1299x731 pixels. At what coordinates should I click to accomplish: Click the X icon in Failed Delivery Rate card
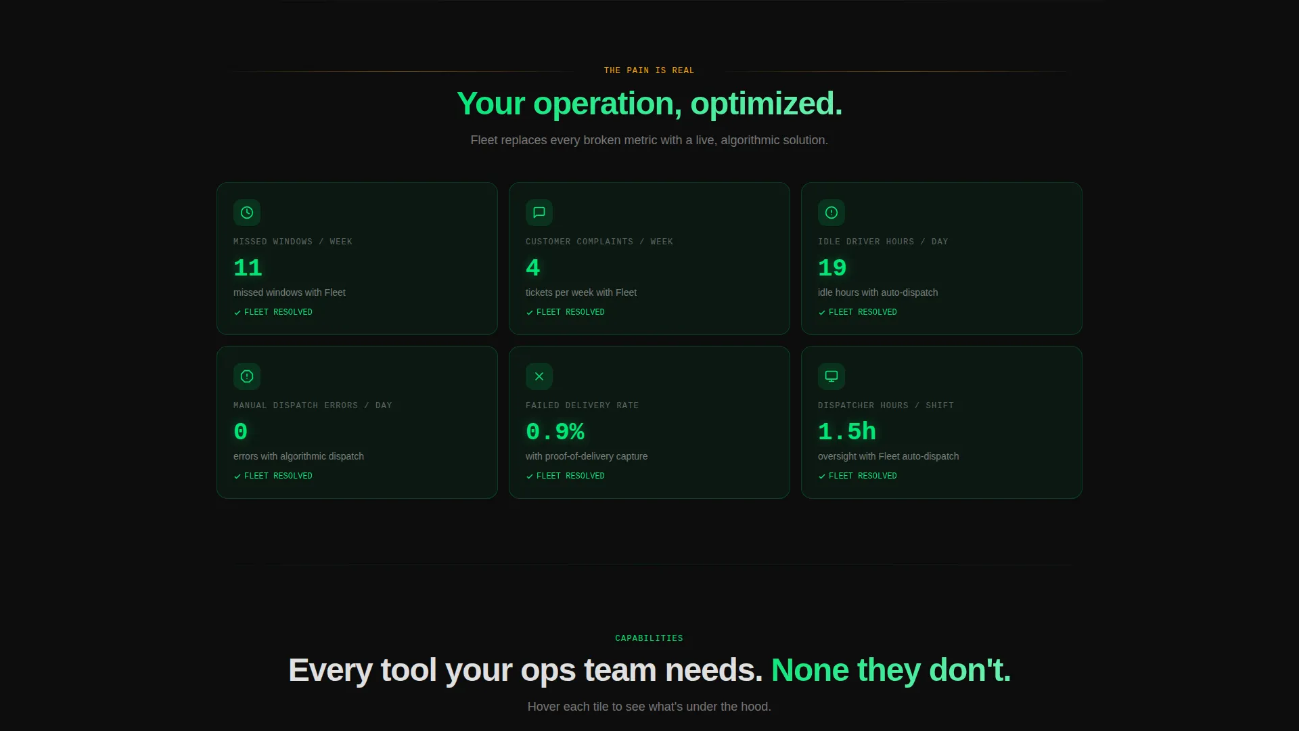pos(539,376)
